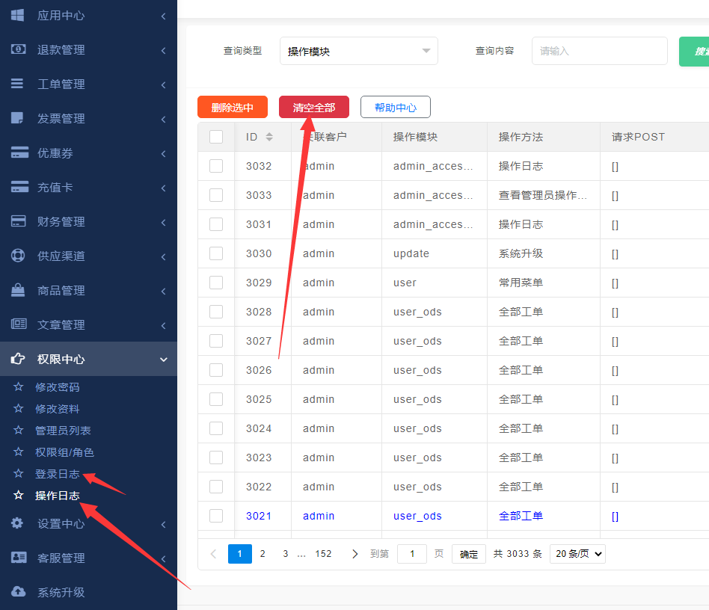Expand 应用中心 menu chevron
Image resolution: width=709 pixels, height=610 pixels.
pos(163,16)
